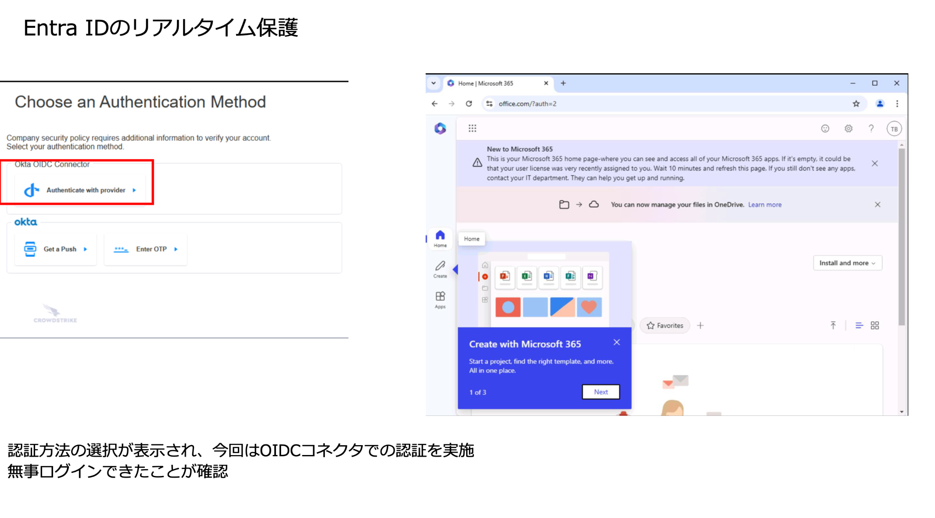Open the tab search dropdown arrow
Screen dimensions: 935x518
pos(434,83)
